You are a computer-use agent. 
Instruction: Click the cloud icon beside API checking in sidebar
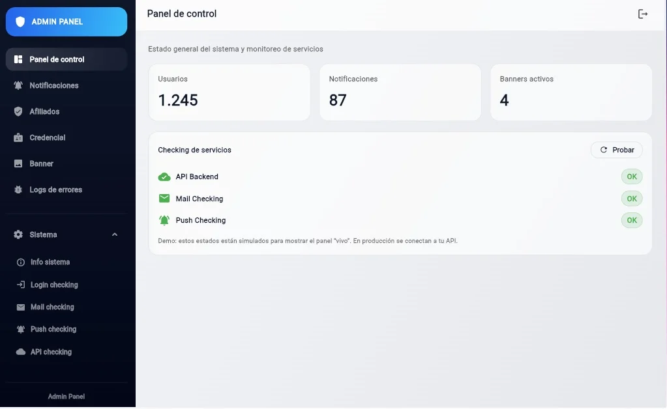pyautogui.click(x=20, y=352)
